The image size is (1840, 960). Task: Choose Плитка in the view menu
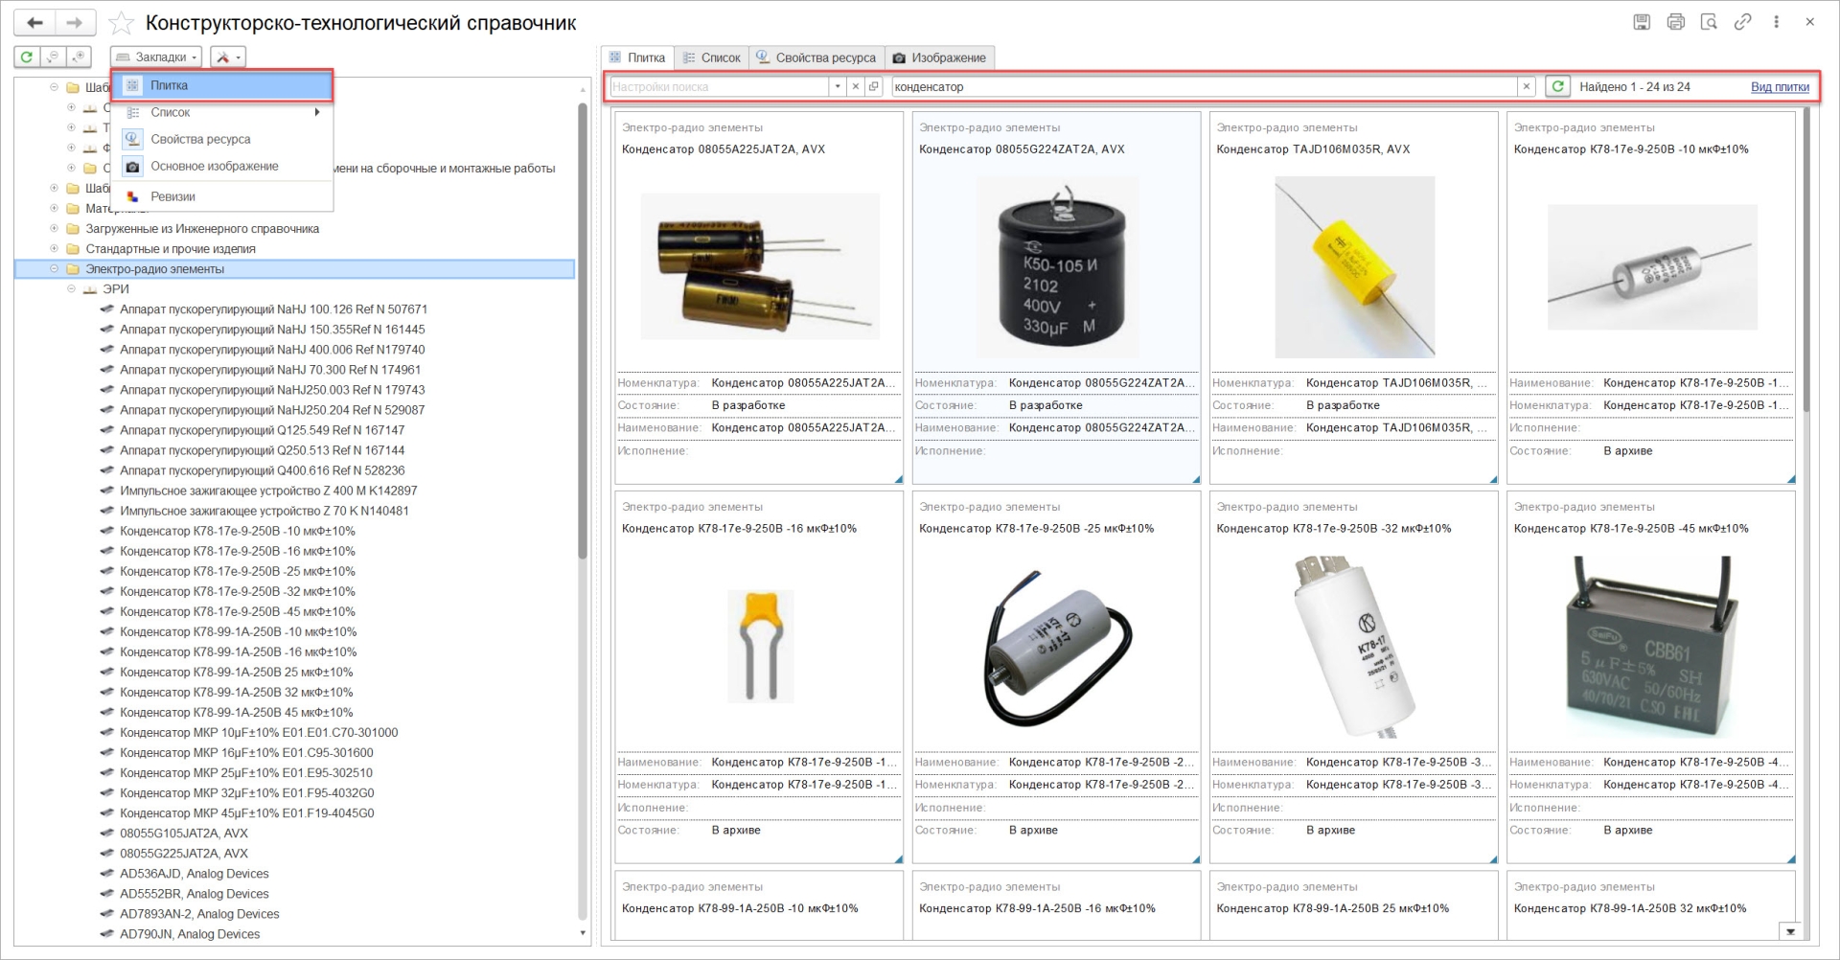[222, 85]
